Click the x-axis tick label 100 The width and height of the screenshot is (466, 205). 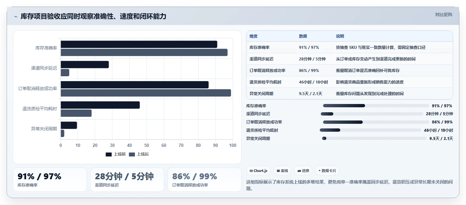[x=233, y=145]
